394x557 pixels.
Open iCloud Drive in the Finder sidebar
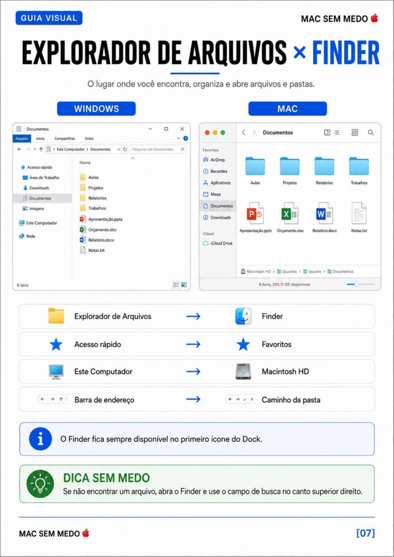click(x=218, y=243)
